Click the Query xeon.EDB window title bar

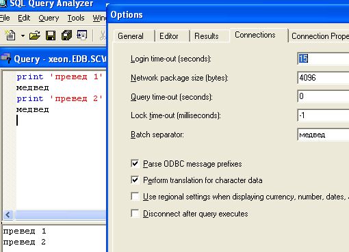click(53, 59)
